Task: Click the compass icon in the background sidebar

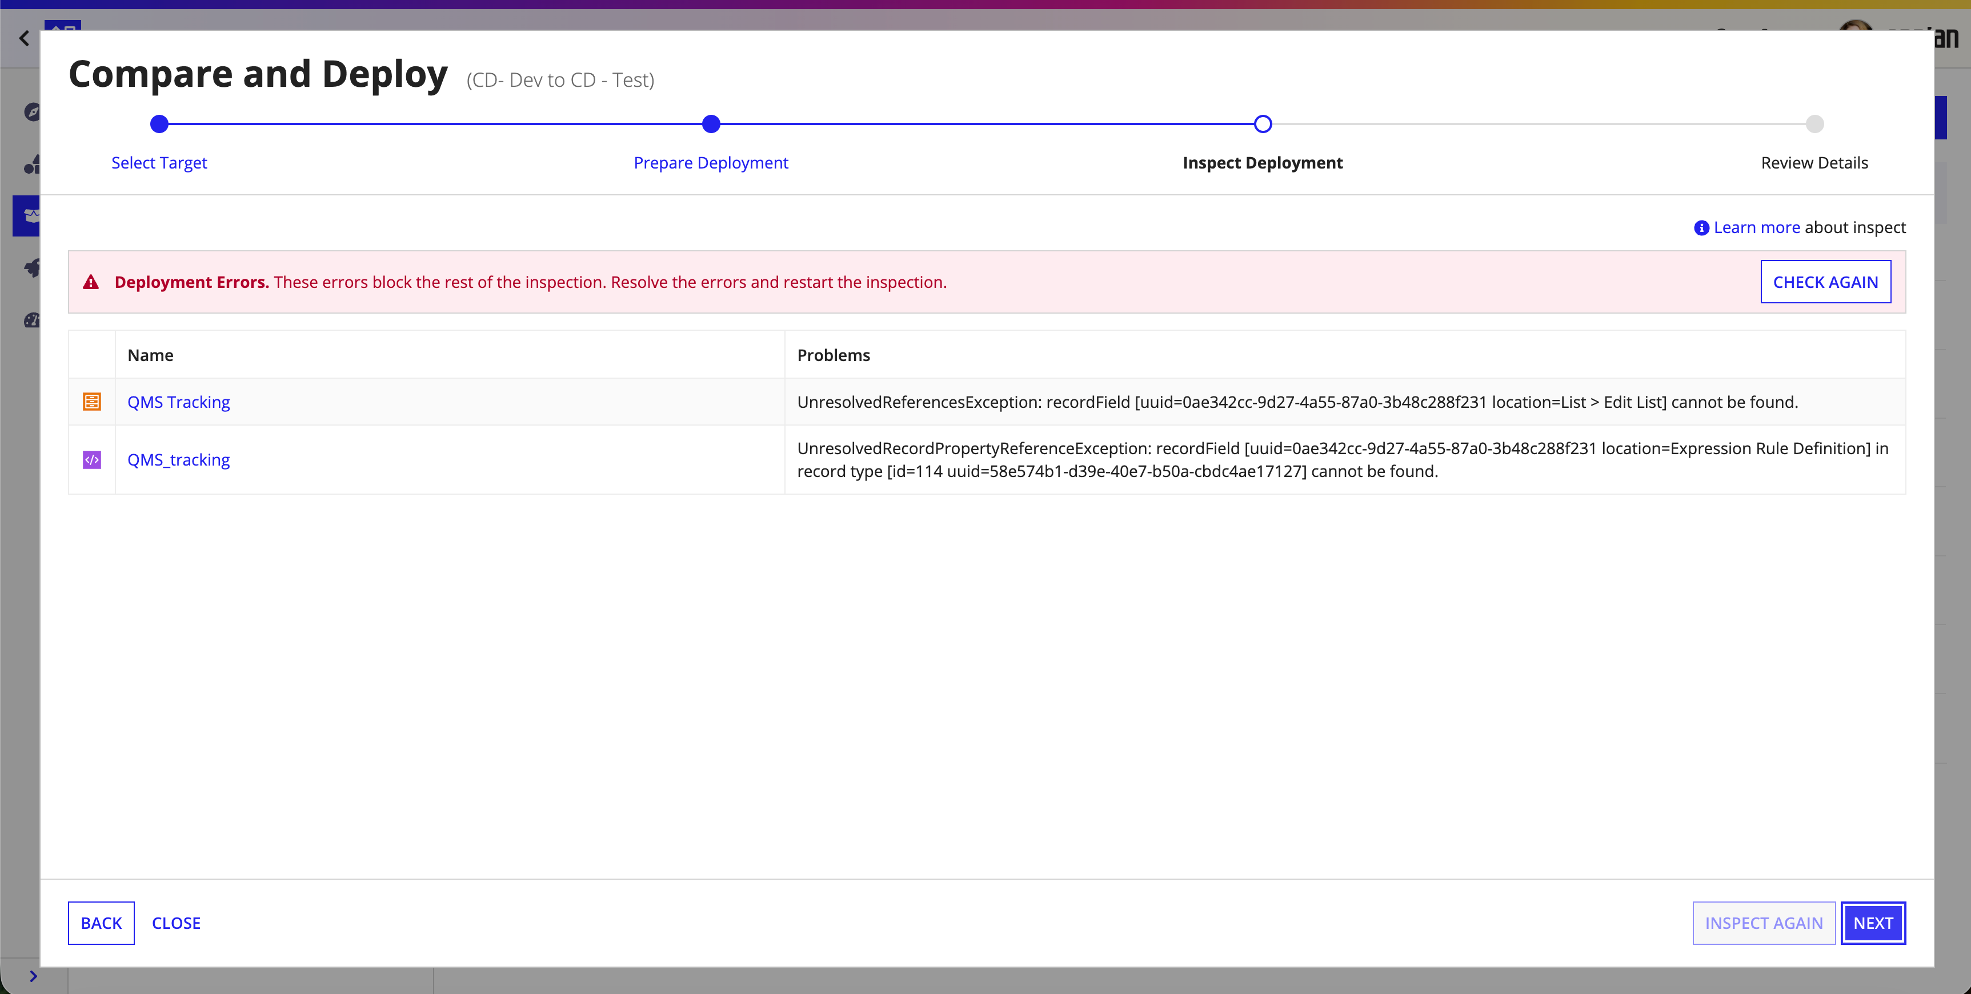Action: pos(32,113)
